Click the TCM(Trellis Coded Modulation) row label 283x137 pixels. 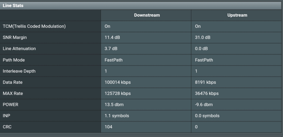[34, 26]
